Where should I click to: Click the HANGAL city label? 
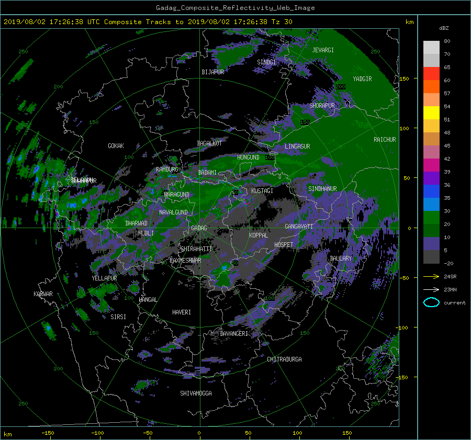click(x=148, y=300)
